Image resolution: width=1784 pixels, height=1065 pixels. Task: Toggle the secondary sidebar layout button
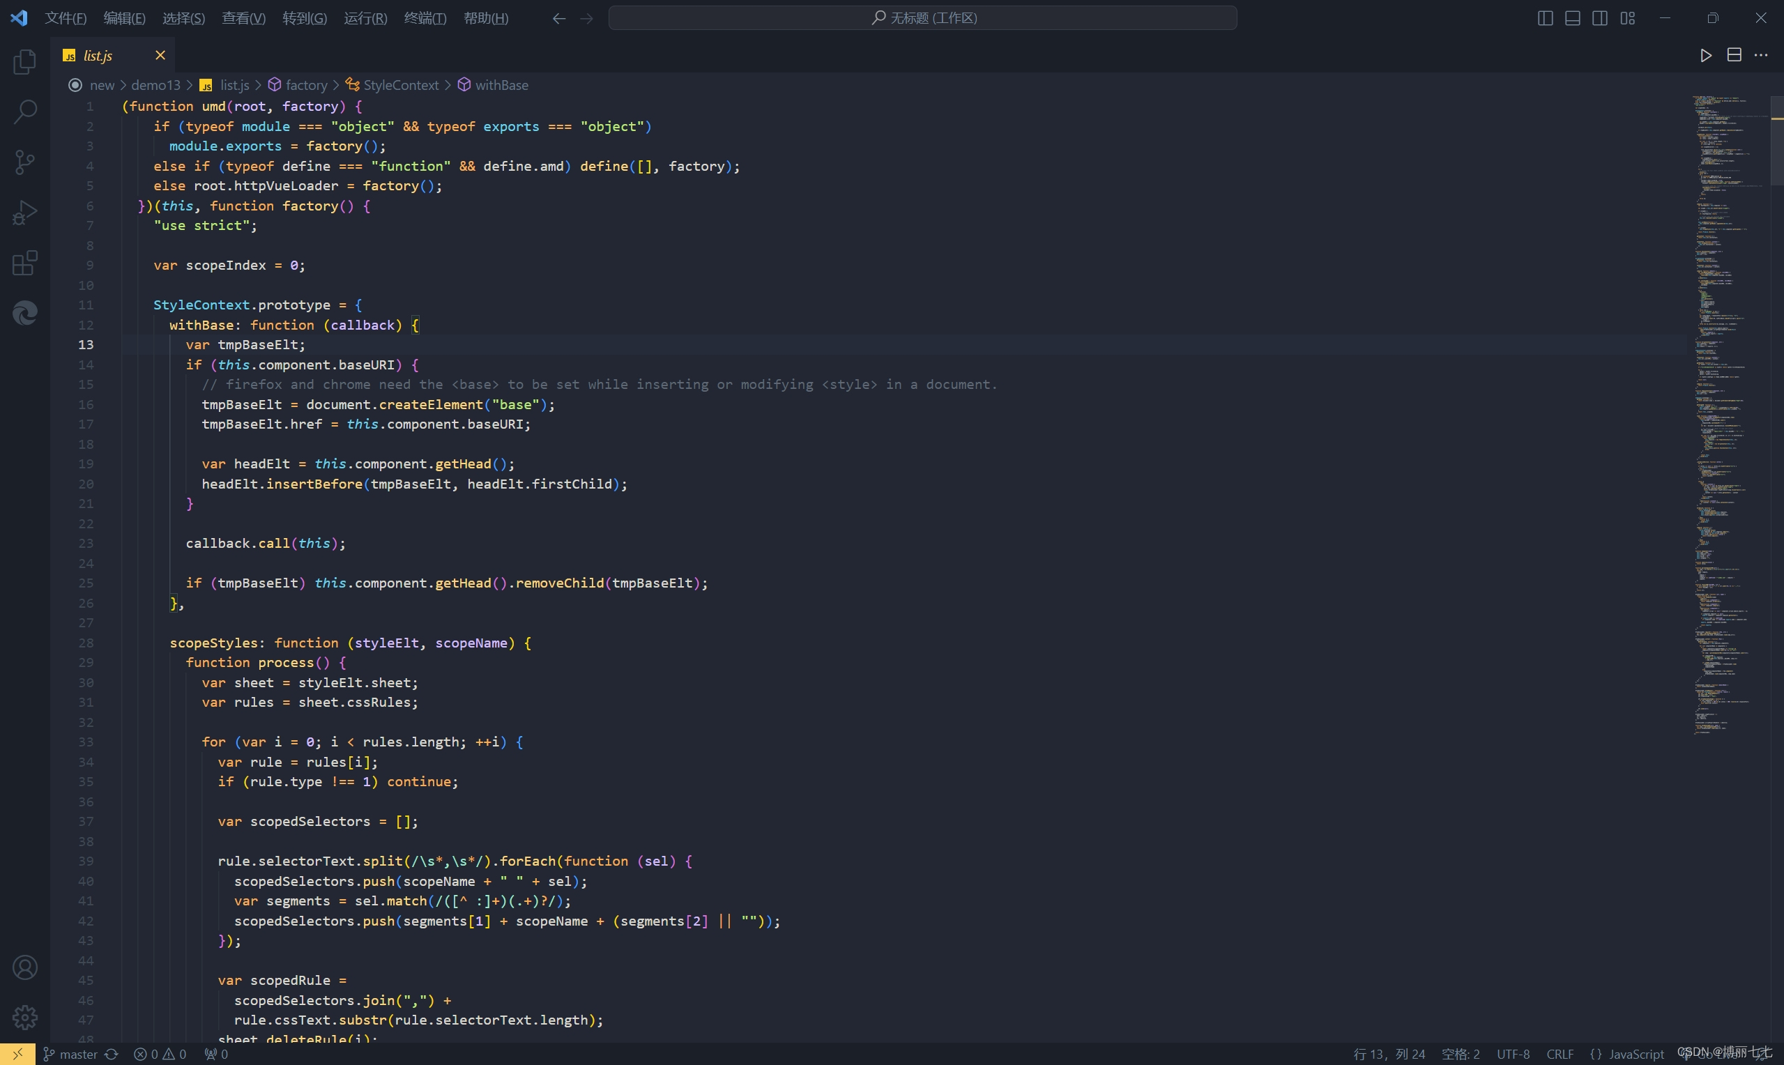click(x=1599, y=18)
